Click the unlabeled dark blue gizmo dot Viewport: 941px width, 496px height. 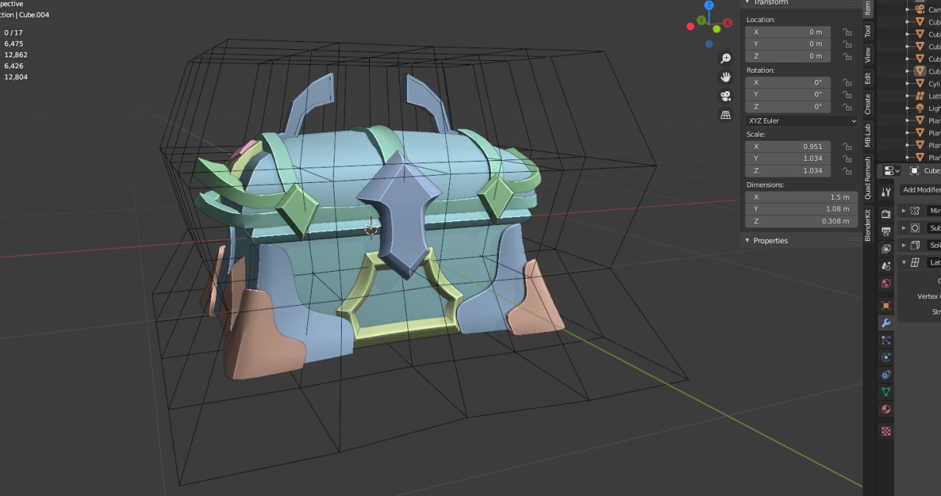(x=709, y=43)
